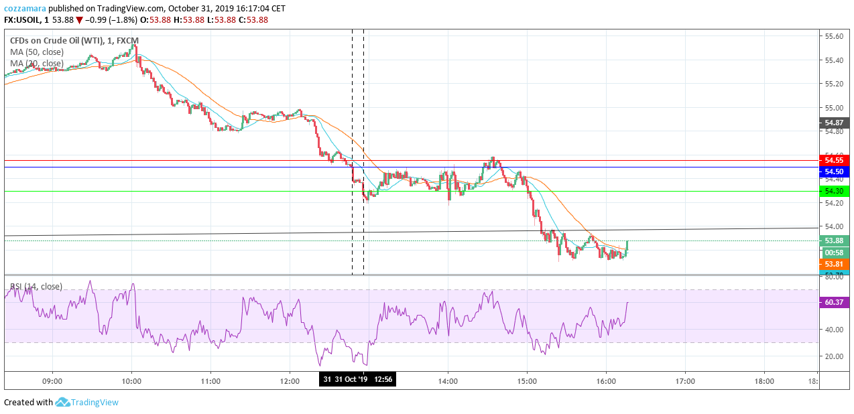Click the 54.00 price scale label
The image size is (854, 414).
tap(834, 226)
